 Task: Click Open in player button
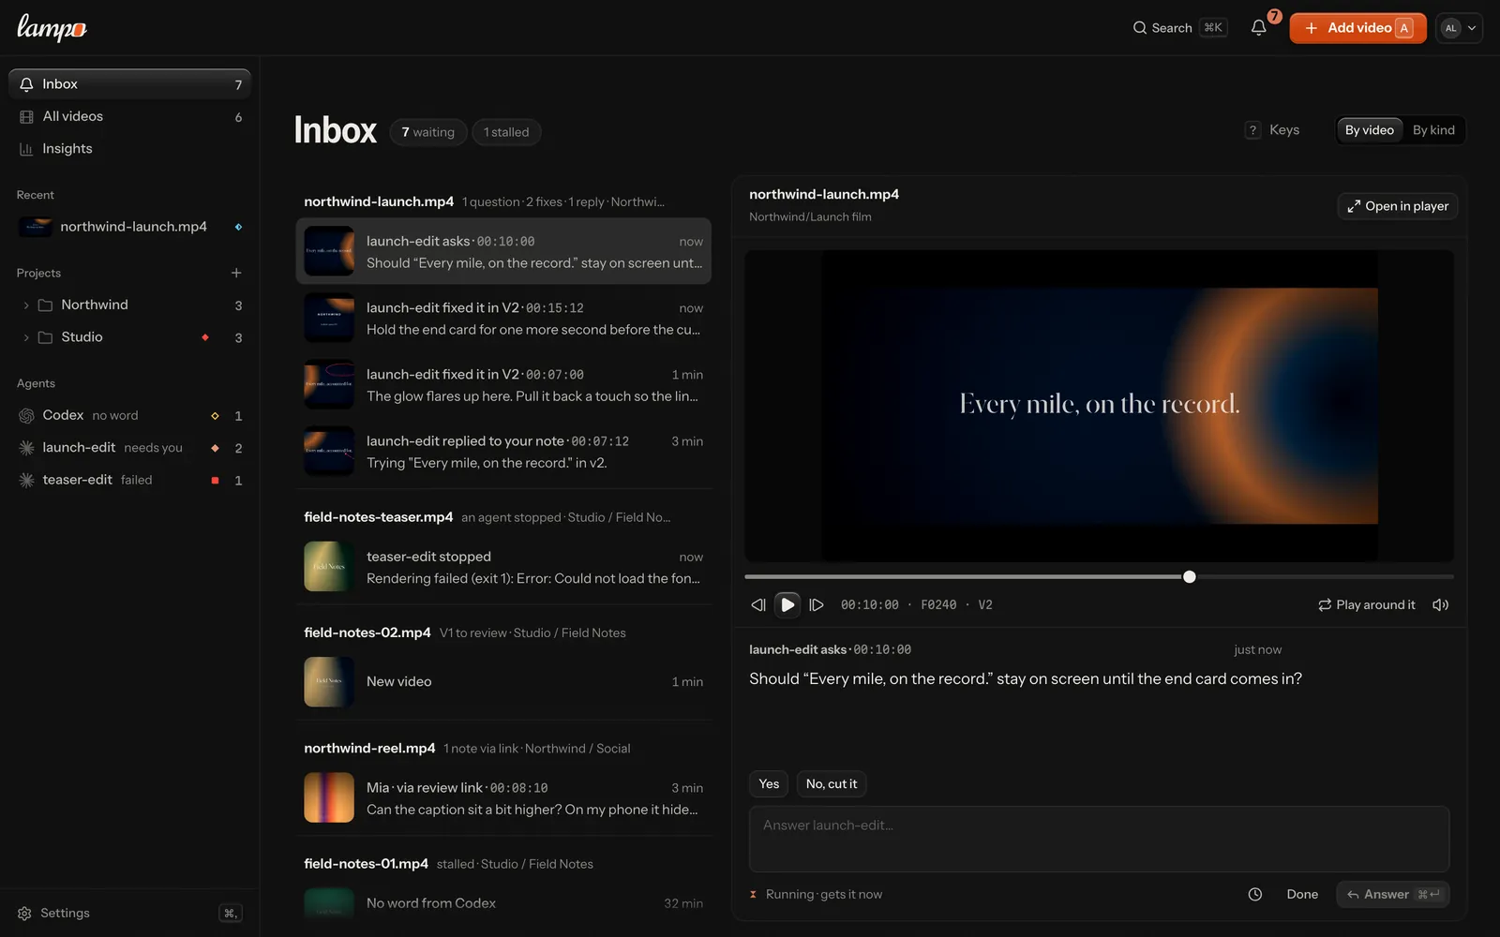tap(1397, 206)
